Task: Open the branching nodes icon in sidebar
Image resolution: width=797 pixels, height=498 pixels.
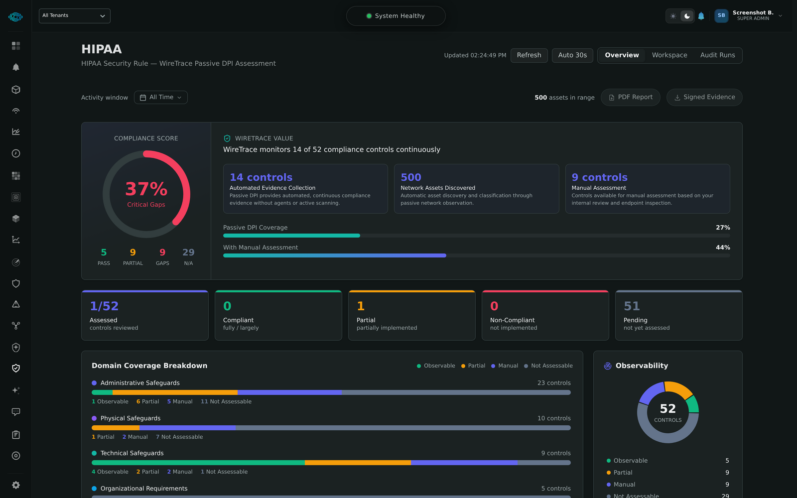Action: pyautogui.click(x=16, y=326)
